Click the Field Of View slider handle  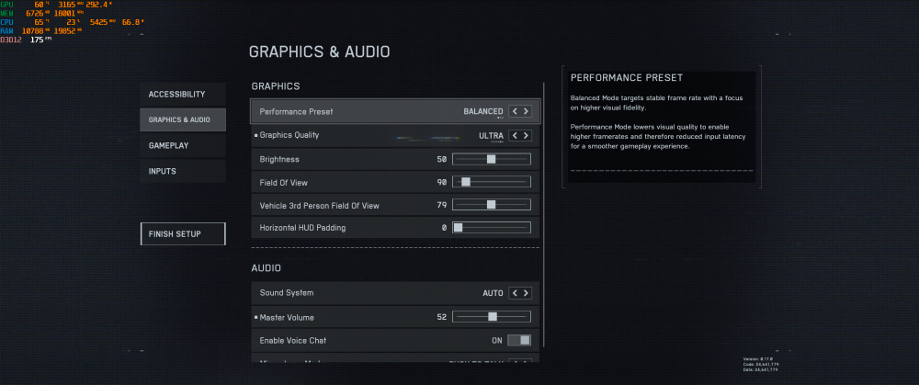(466, 182)
